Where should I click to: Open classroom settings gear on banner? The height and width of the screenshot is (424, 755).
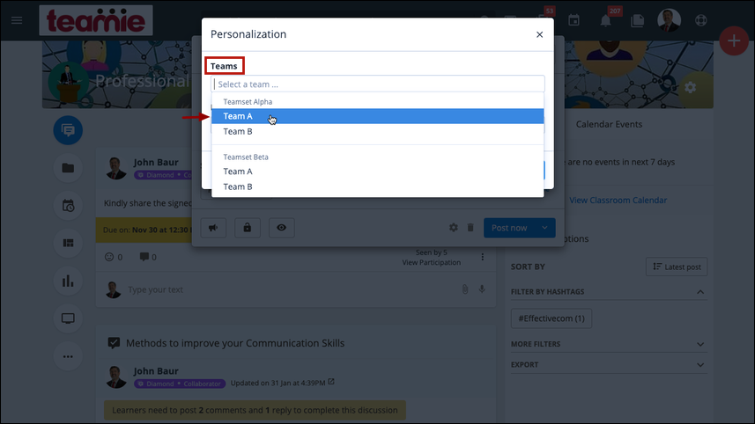coord(690,87)
